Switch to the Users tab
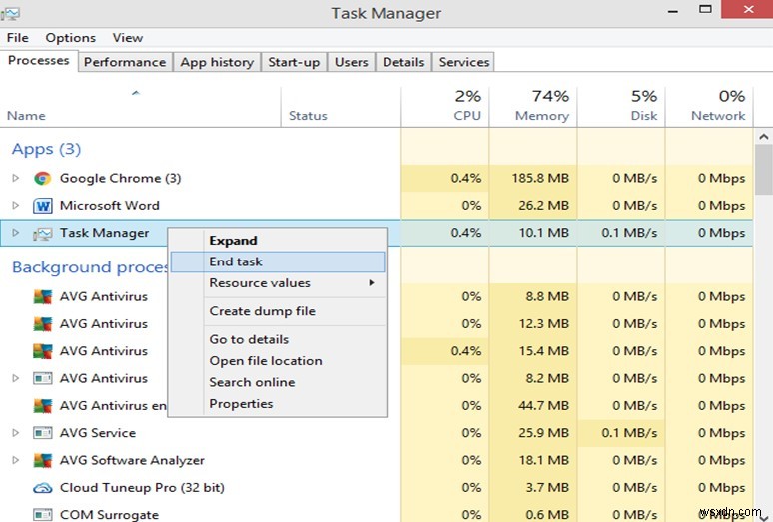This screenshot has width=773, height=522. (351, 62)
